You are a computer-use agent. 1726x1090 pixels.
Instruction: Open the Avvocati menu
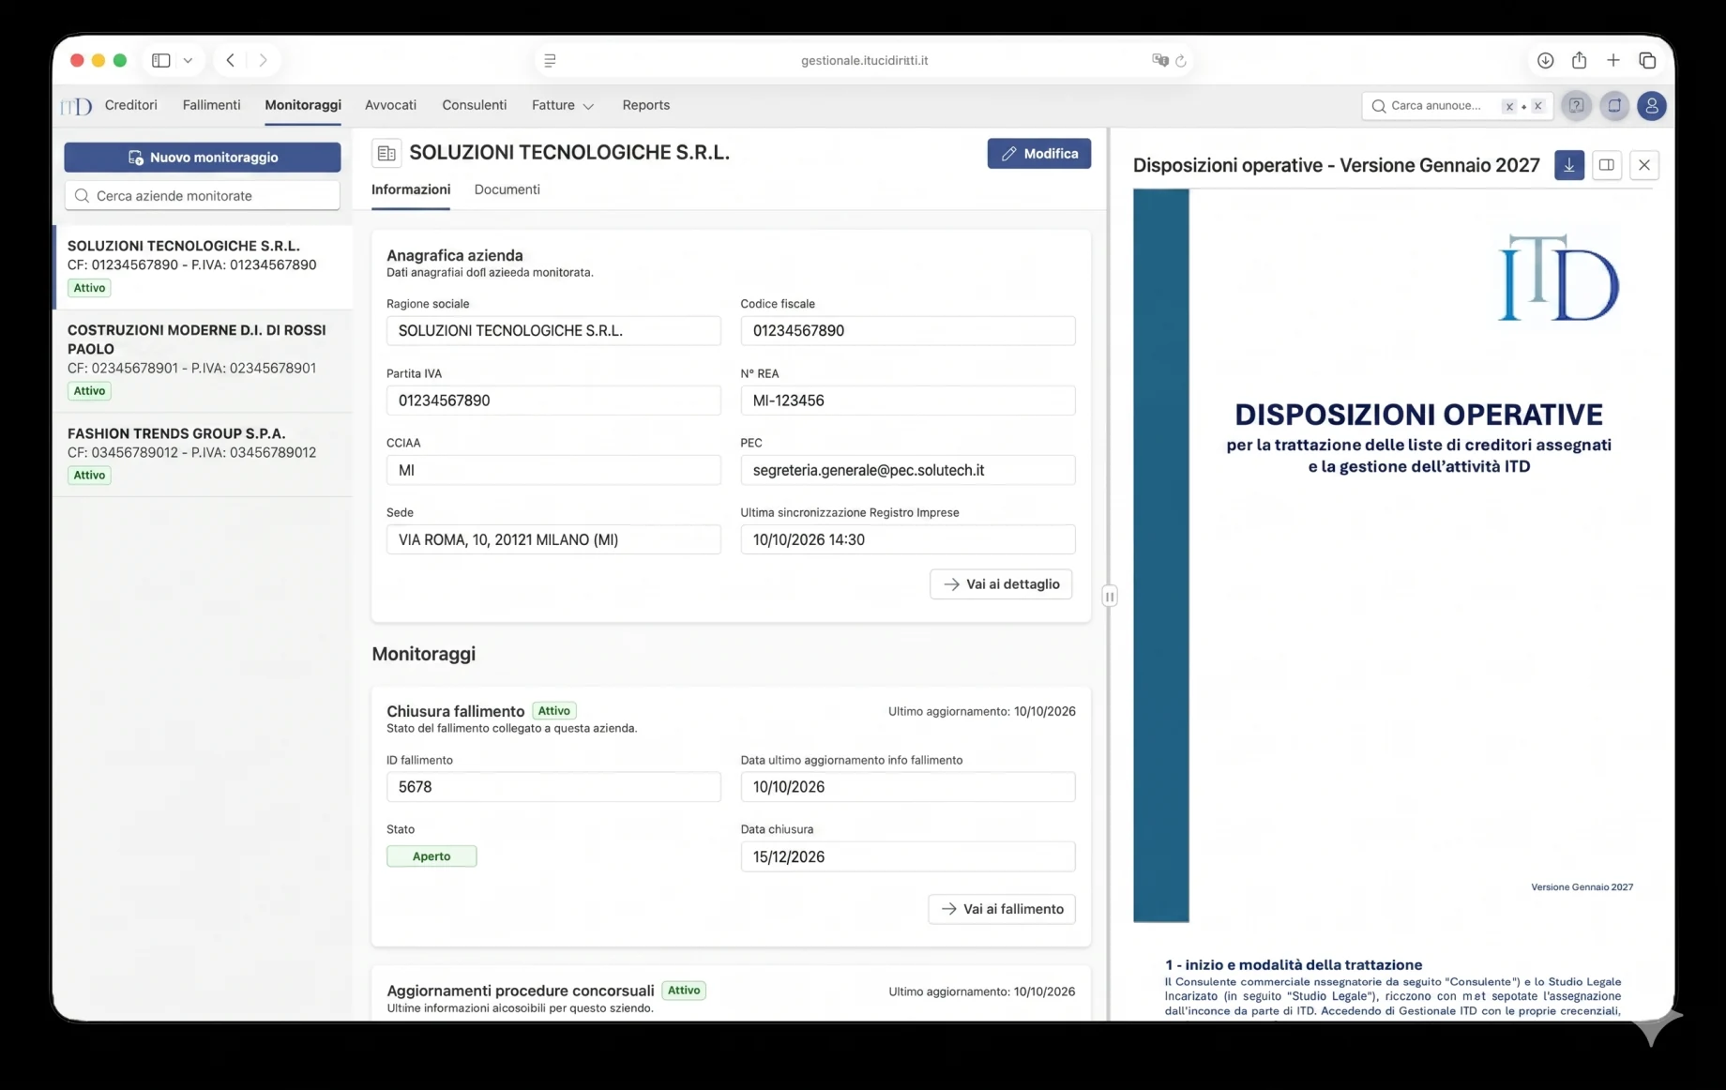pyautogui.click(x=390, y=105)
